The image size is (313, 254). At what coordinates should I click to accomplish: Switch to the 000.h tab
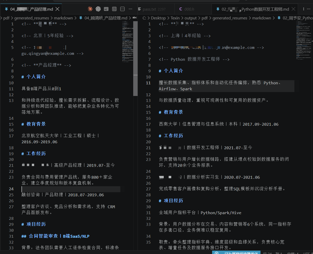point(193,9)
